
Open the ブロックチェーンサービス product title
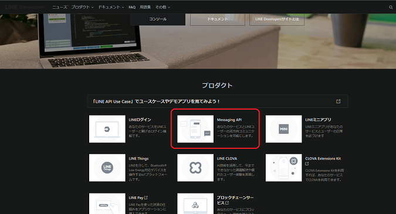[x=235, y=200]
